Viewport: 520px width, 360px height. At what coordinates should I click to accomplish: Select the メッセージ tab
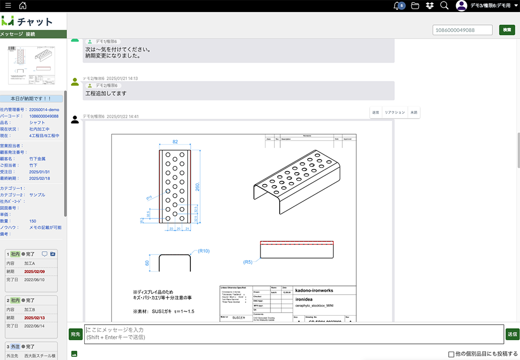(11, 34)
